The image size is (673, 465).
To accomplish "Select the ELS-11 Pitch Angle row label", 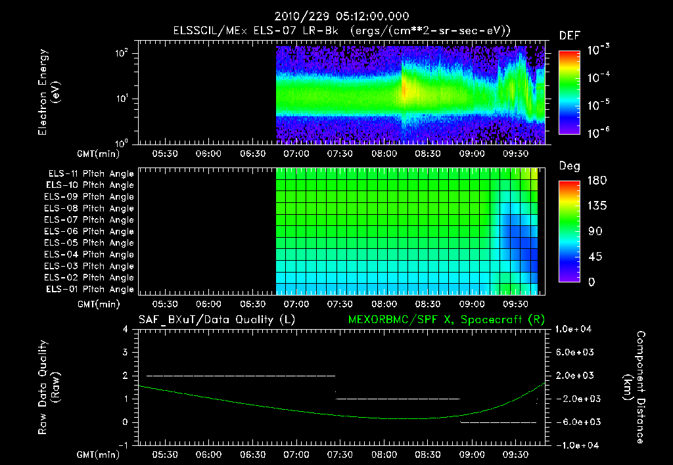I will point(91,174).
